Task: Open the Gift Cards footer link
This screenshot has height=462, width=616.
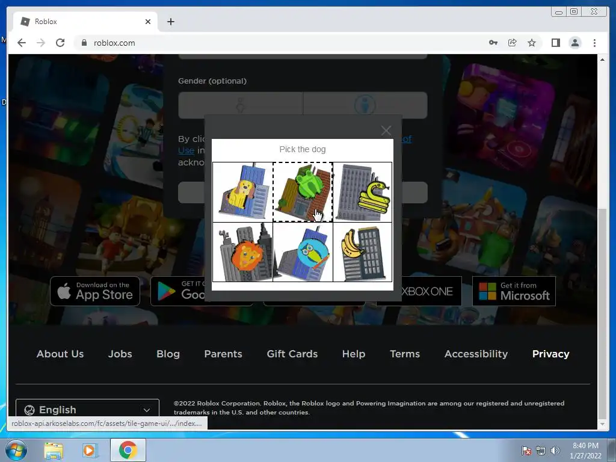Action: 292,354
